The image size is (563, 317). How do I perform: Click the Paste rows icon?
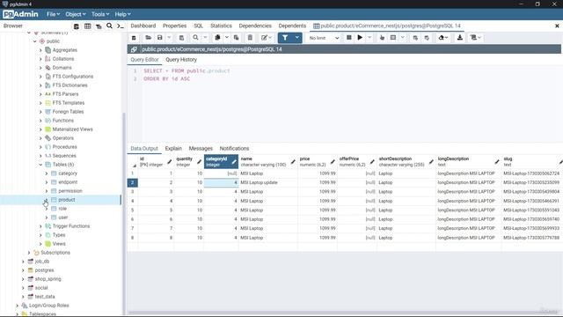point(237,38)
